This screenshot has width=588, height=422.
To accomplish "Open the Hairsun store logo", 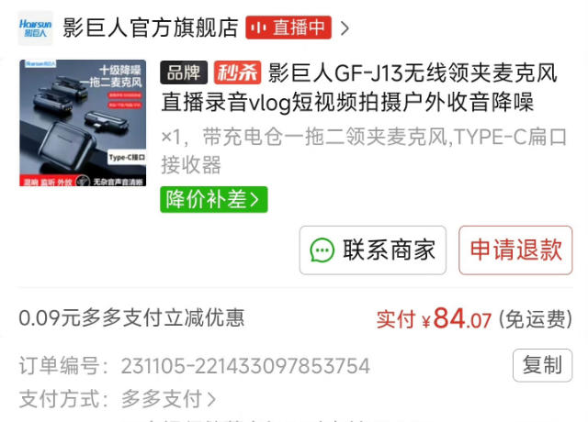I will click(35, 28).
